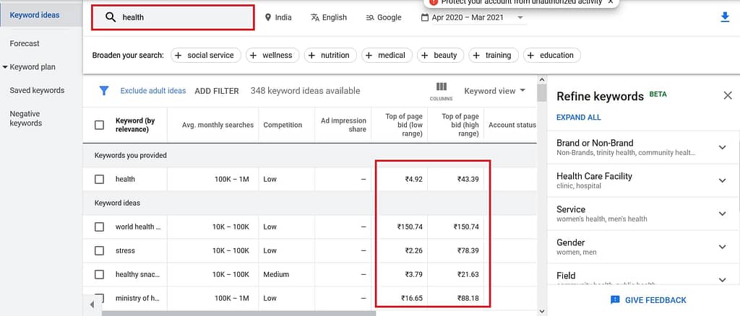Sort by Avg. monthly searches column

[x=218, y=125]
